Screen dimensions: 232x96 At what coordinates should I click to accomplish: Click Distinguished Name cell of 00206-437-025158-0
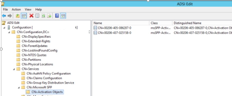tap(203, 33)
